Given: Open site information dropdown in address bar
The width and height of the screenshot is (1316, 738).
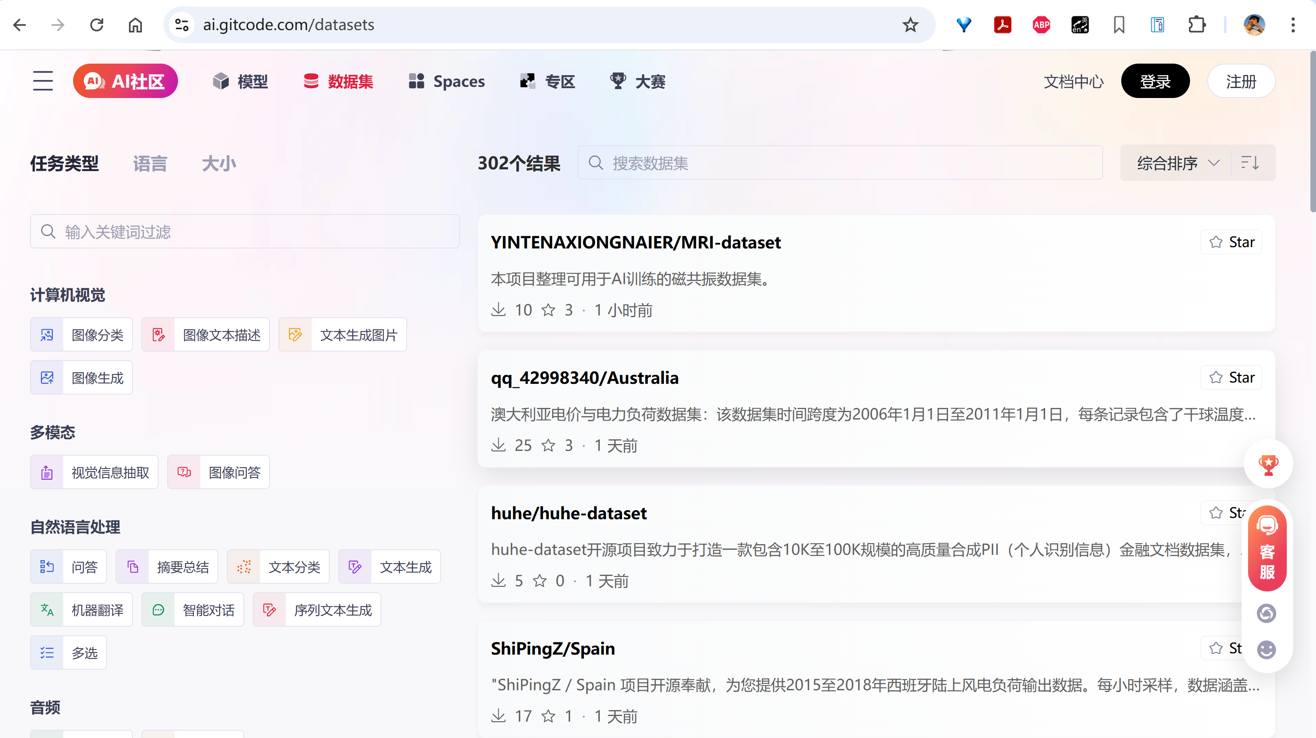Looking at the screenshot, I should (x=182, y=24).
